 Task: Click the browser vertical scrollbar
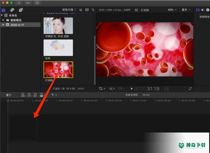pyautogui.click(x=95, y=60)
